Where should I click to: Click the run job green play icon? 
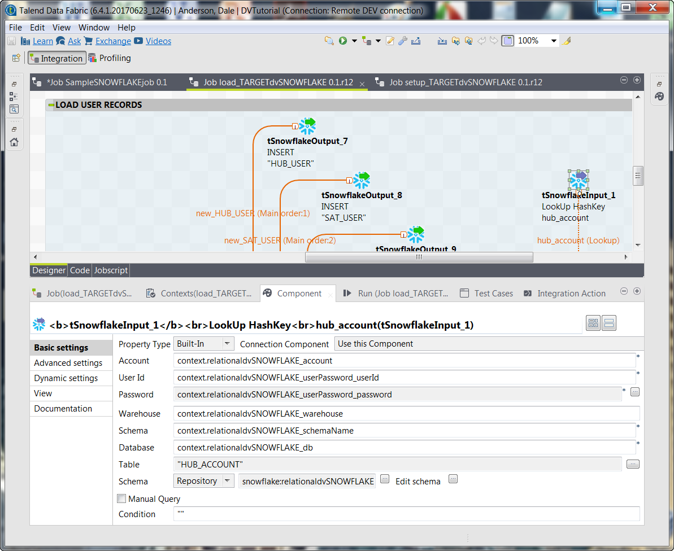(x=342, y=41)
